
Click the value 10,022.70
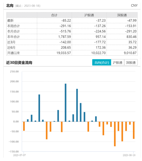point(98,53)
